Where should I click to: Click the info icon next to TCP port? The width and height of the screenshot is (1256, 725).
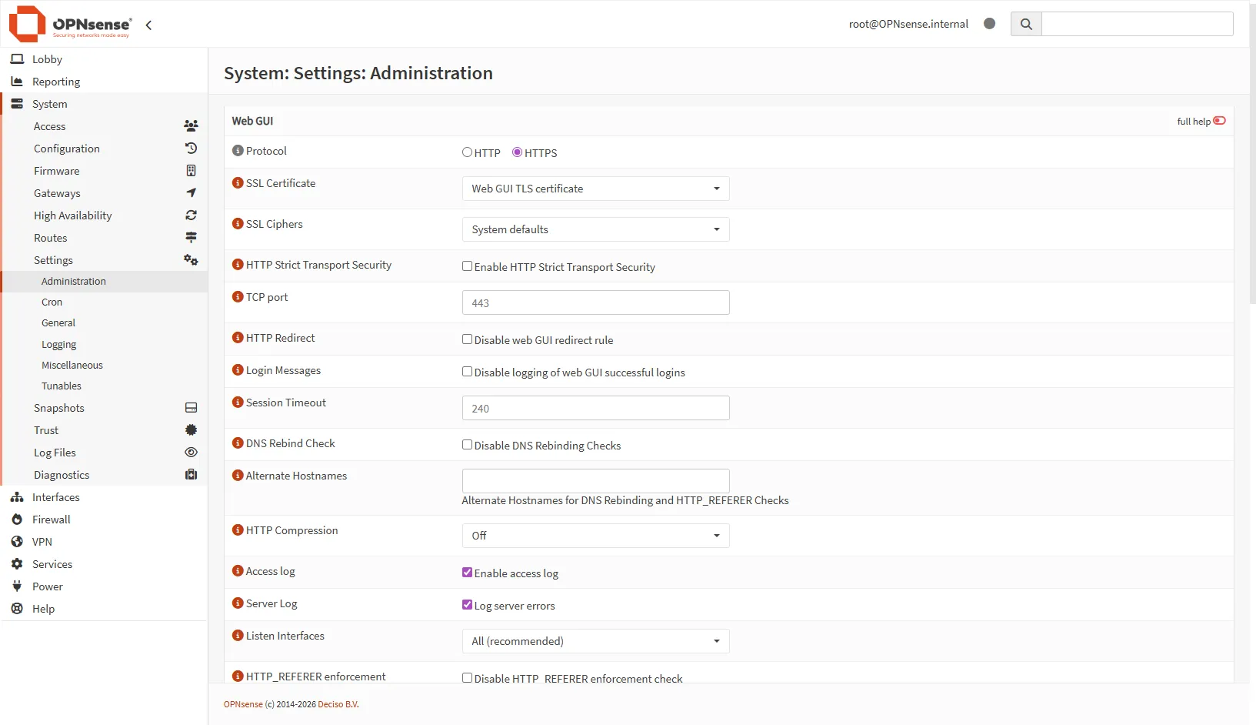238,297
